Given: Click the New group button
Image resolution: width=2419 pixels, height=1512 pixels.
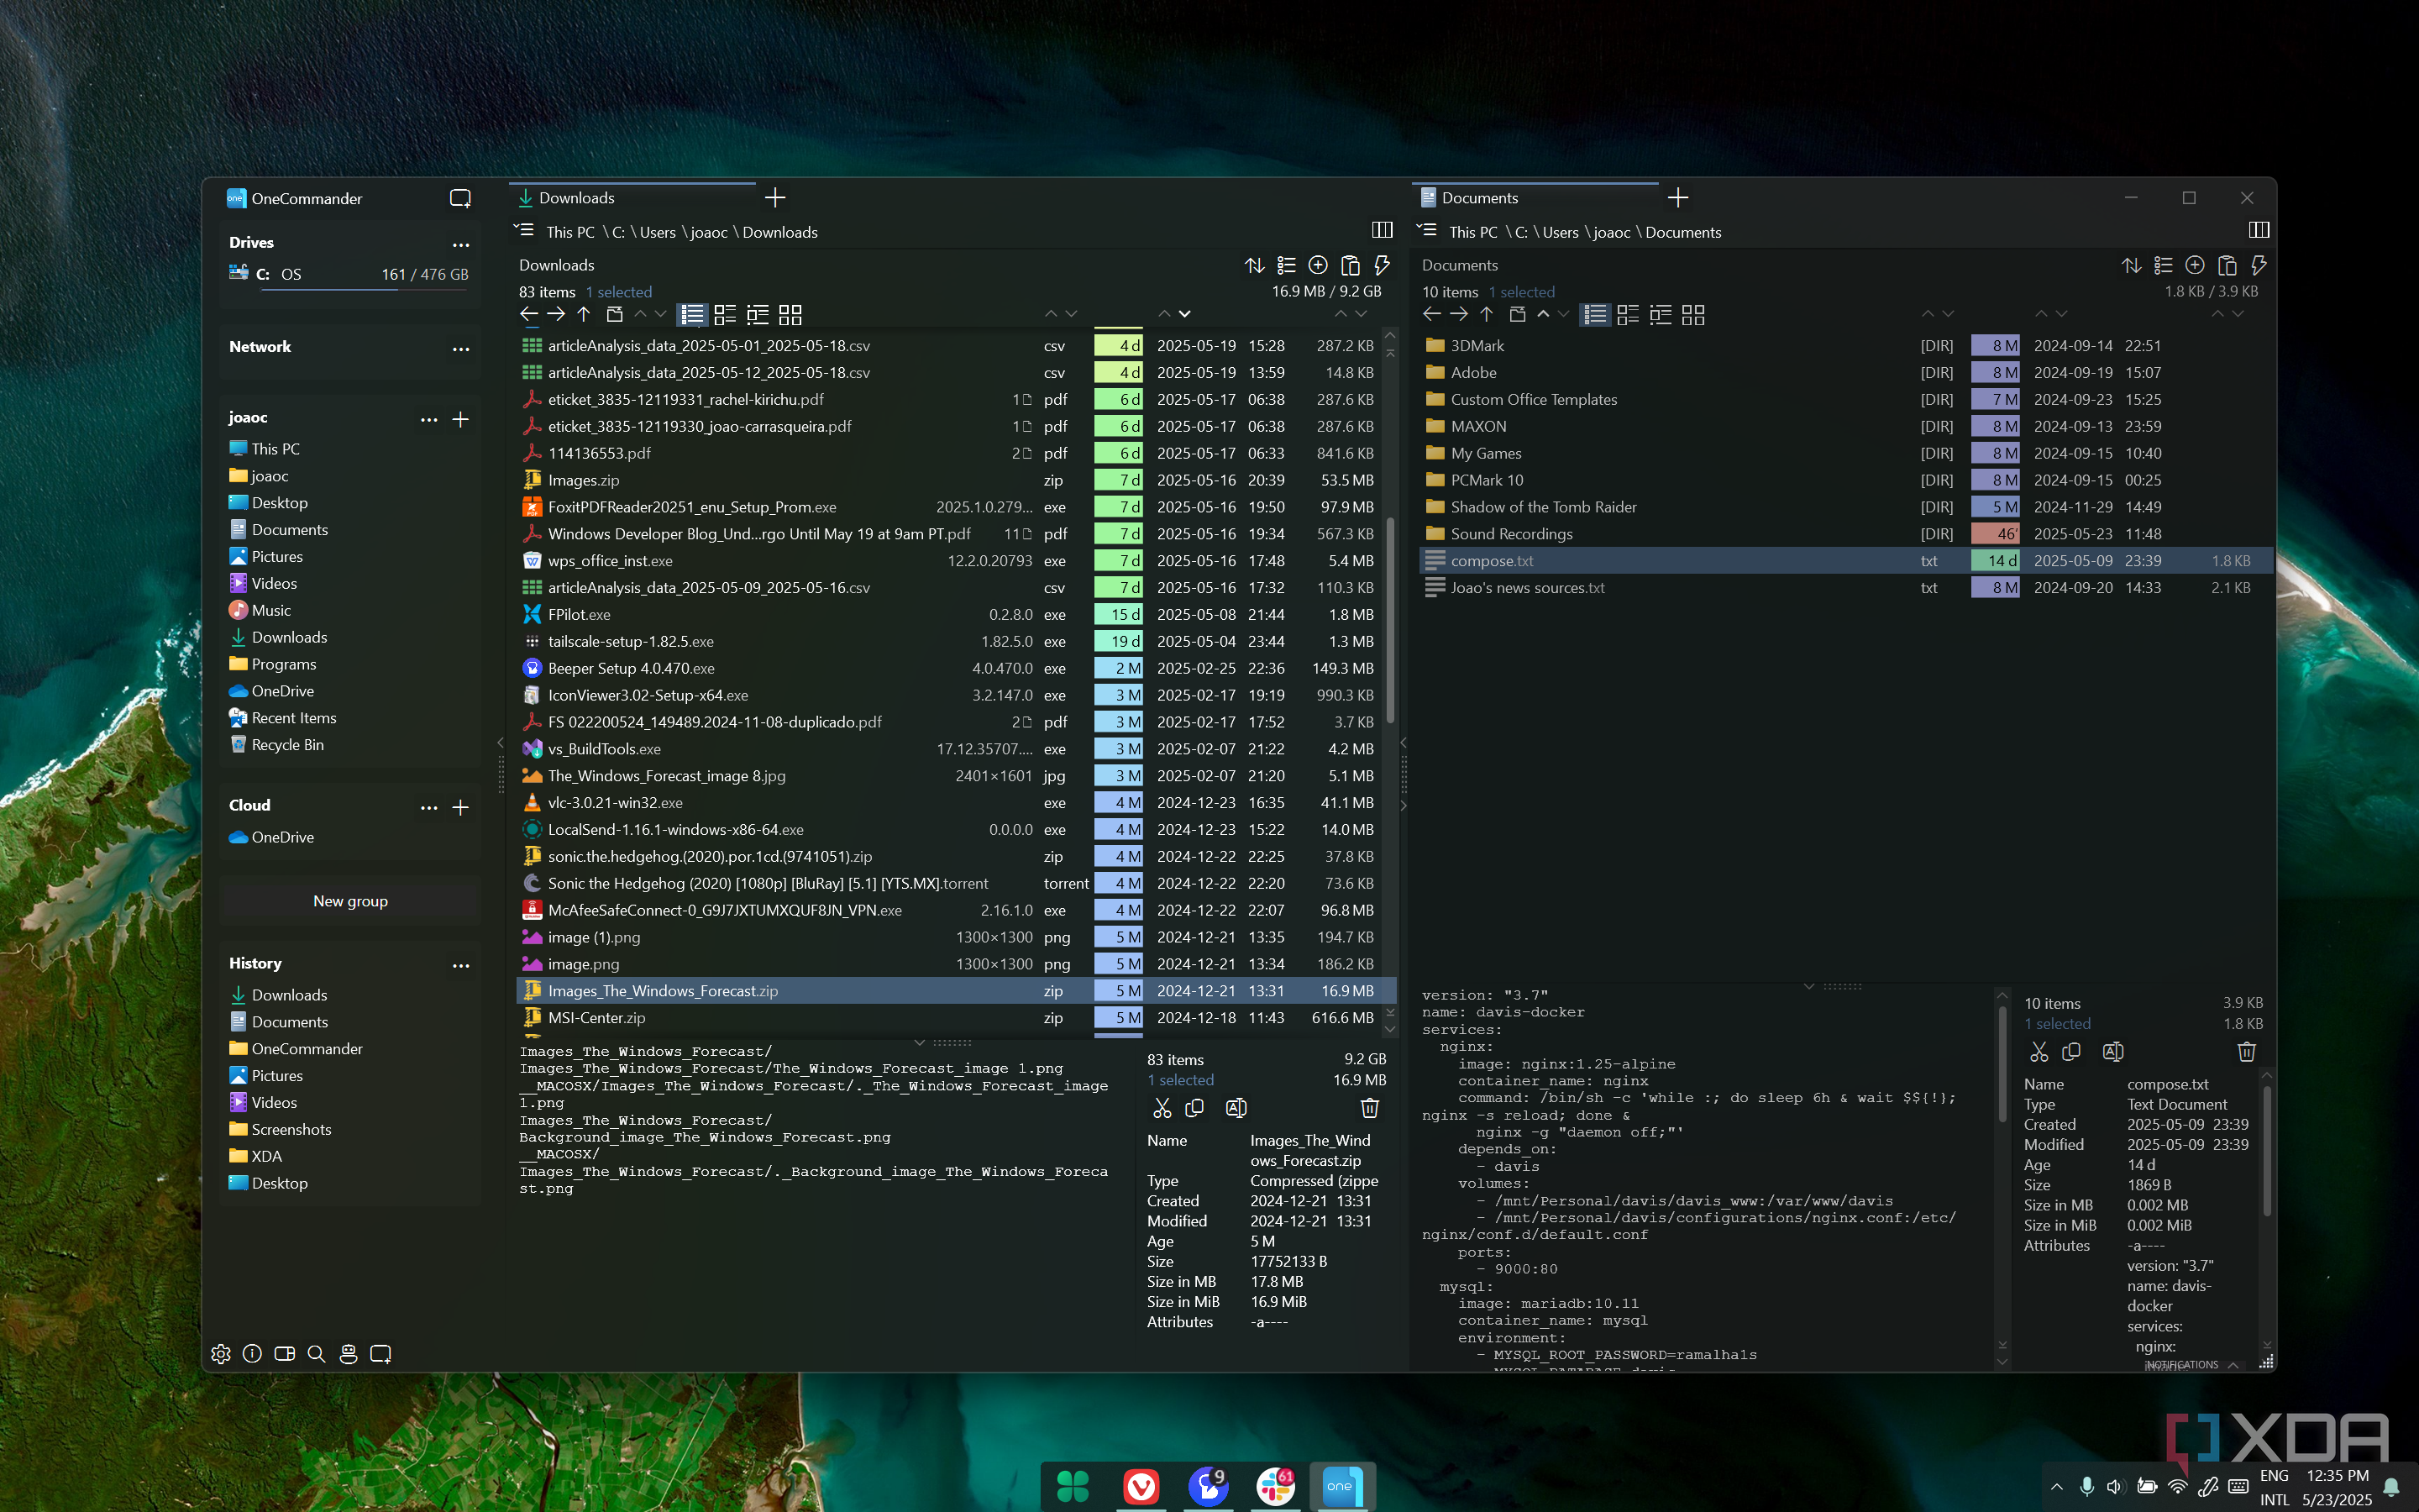Looking at the screenshot, I should click(x=350, y=901).
